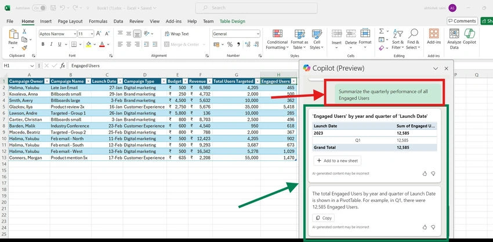Open Cell Styles gallery
The width and height of the screenshot is (493, 242).
click(317, 39)
